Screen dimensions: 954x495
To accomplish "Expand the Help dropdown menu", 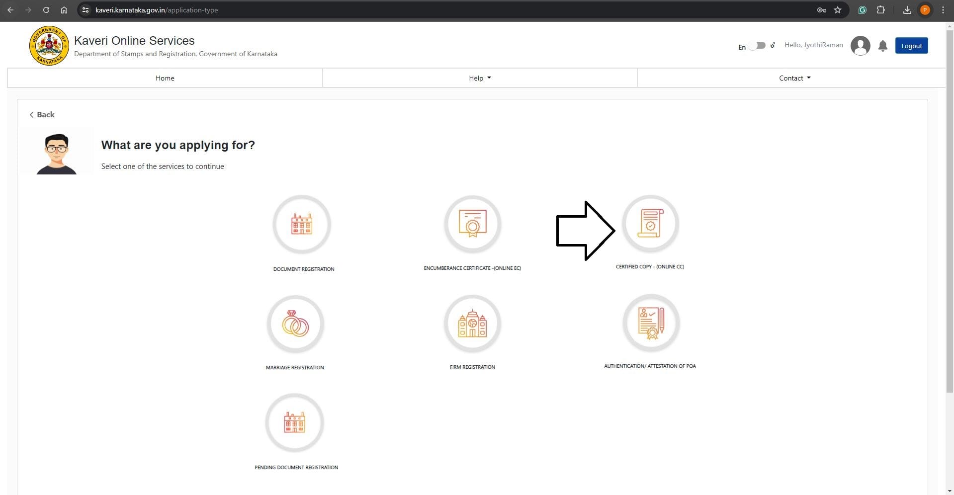I will click(x=480, y=78).
